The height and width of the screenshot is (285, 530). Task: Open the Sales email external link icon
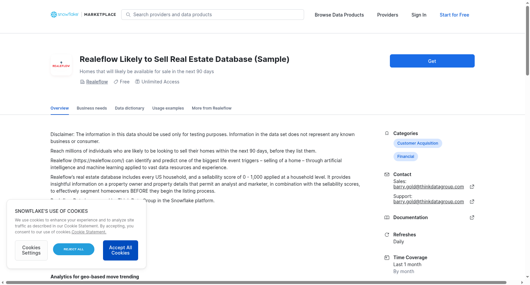(472, 187)
